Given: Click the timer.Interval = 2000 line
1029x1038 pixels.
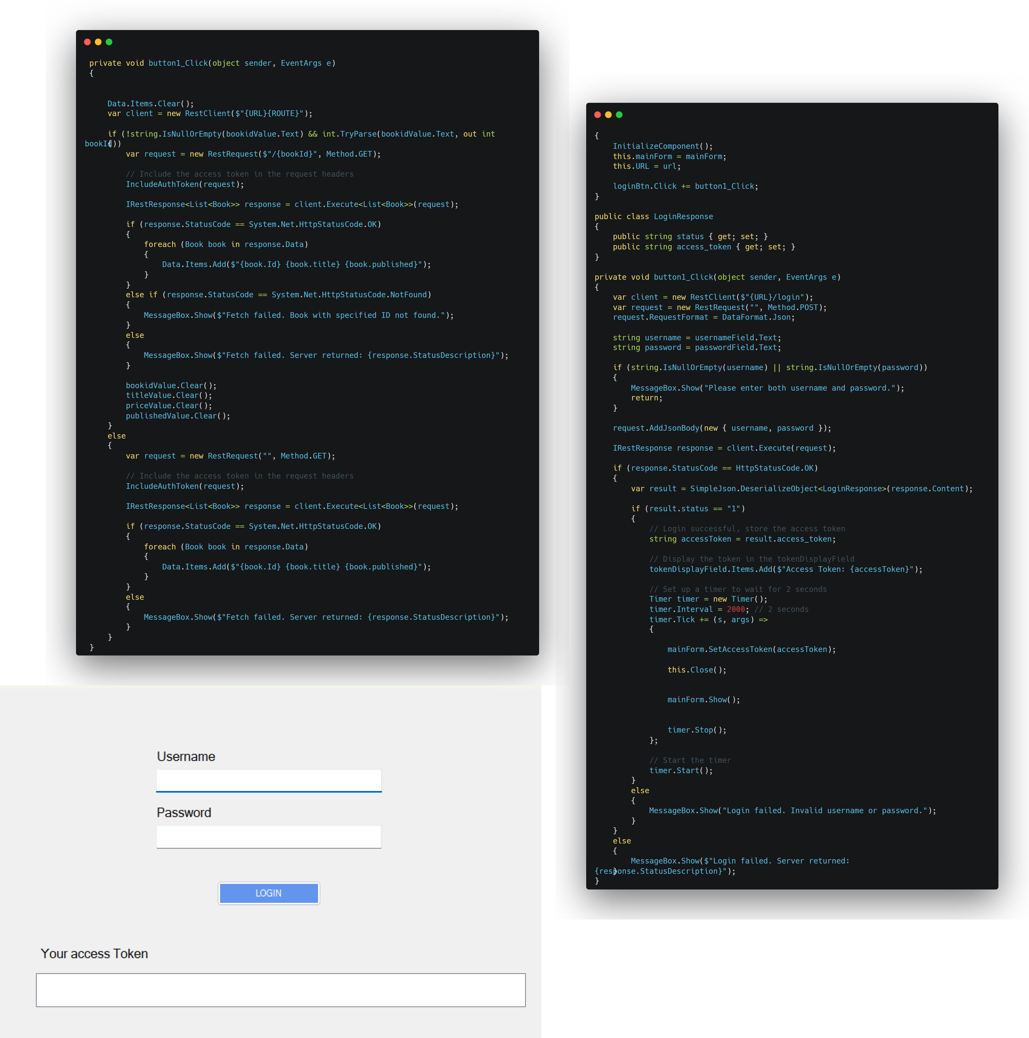Looking at the screenshot, I should click(696, 609).
